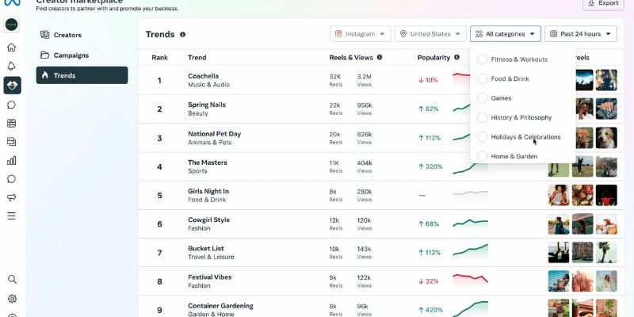
Task: Click the 3.2M views value for Coachella
Action: pyautogui.click(x=365, y=76)
